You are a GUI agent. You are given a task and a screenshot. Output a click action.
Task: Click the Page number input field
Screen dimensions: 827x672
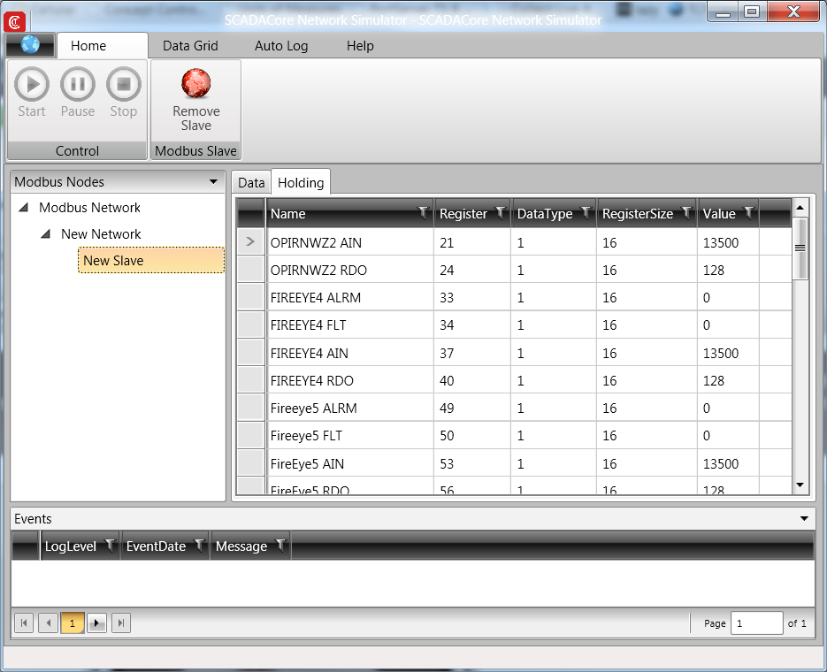pos(756,623)
